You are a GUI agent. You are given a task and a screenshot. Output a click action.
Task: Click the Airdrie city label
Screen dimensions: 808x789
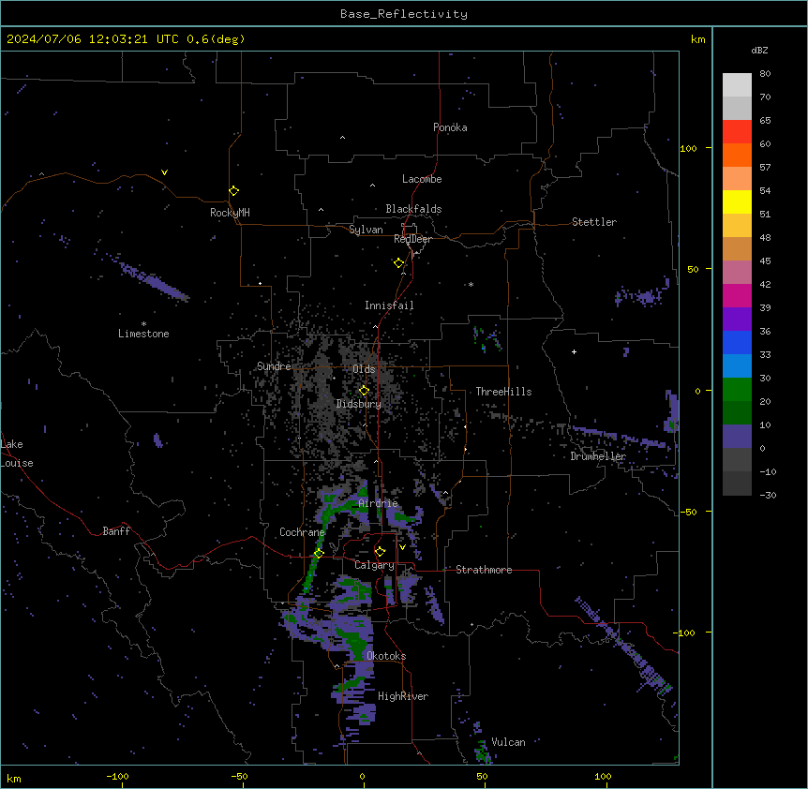click(x=378, y=503)
